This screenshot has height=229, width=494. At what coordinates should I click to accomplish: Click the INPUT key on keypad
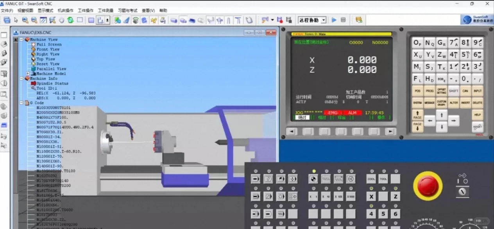[477, 91]
